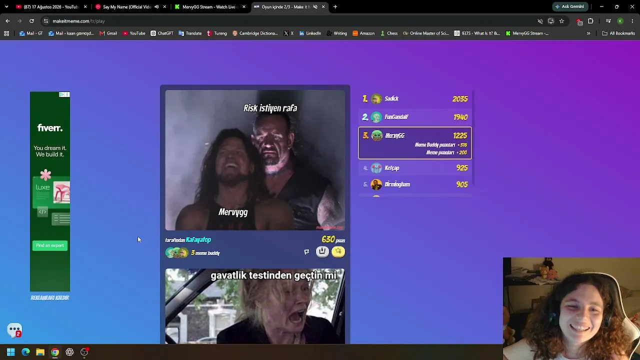The width and height of the screenshot is (640, 360).
Task: Open the ChatGPT bookmark
Action: (x=162, y=33)
